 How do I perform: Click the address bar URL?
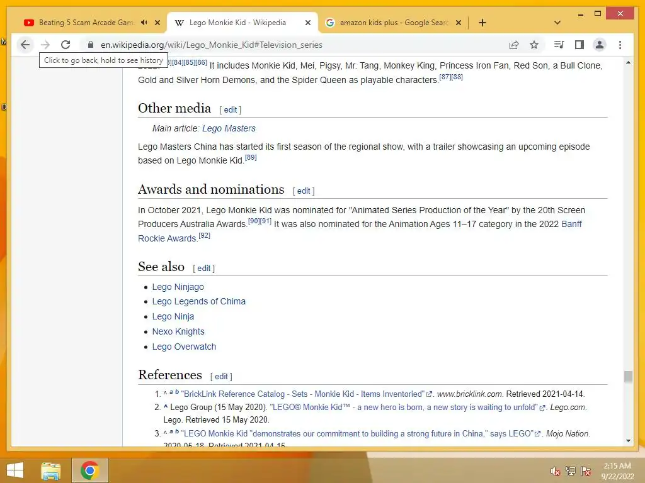[212, 45]
